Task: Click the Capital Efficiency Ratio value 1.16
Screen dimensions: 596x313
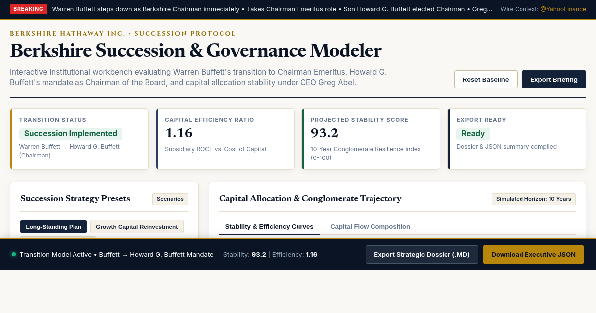Action: (x=179, y=133)
